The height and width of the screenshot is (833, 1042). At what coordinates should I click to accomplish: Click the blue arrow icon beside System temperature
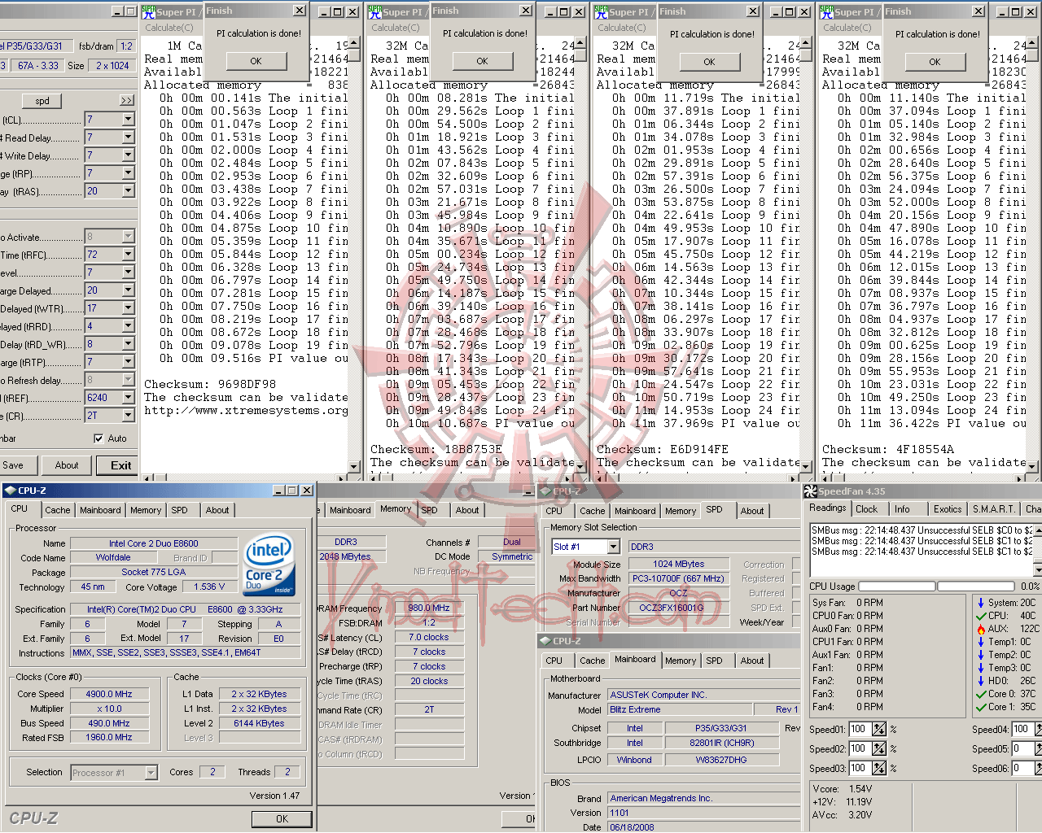[x=980, y=603]
